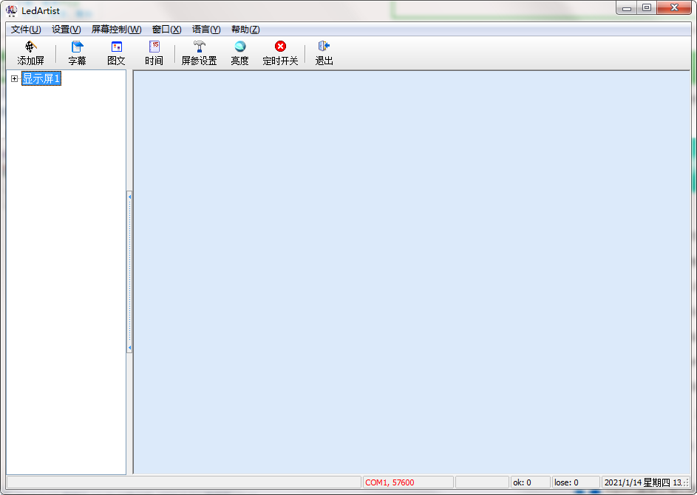Open the Window (窗口) menu

tap(166, 30)
